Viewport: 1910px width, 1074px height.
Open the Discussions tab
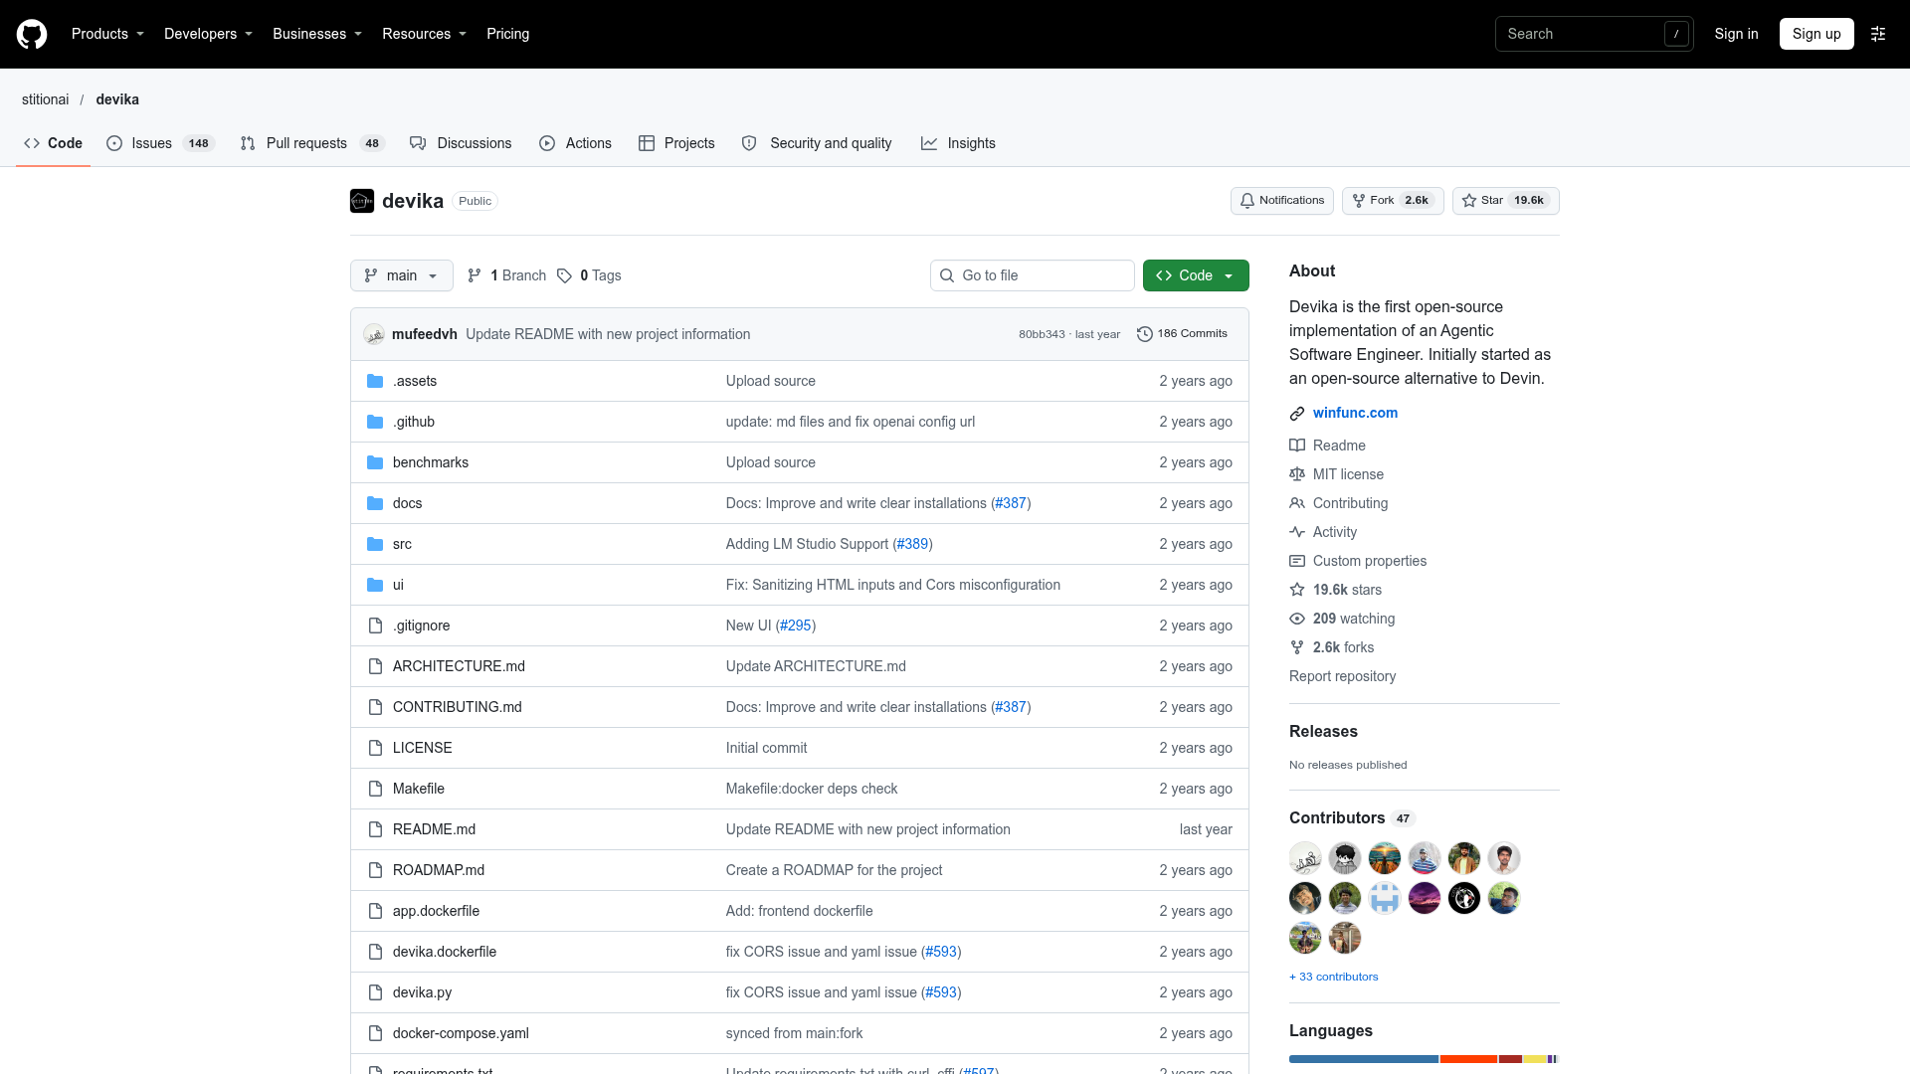coord(461,143)
